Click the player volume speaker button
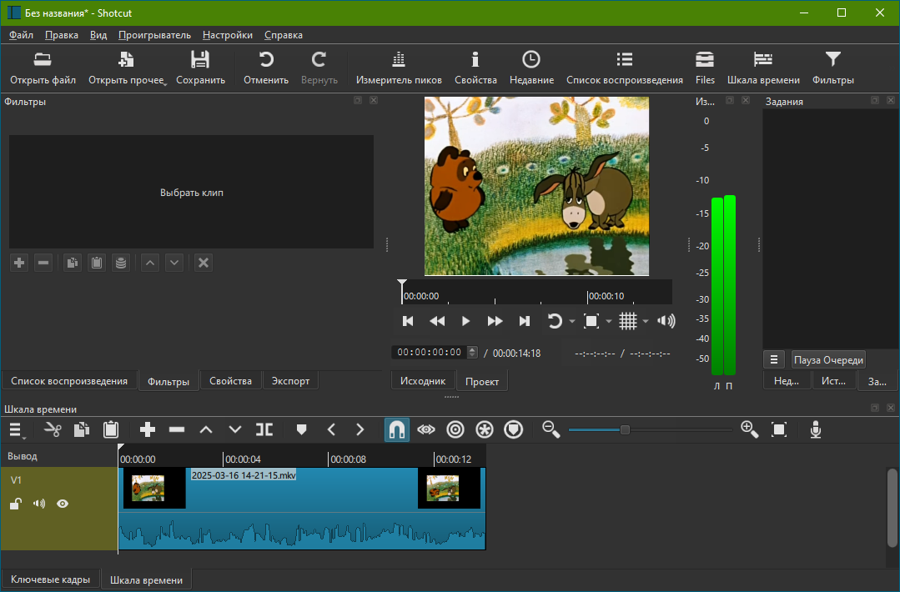900x592 pixels. [x=666, y=321]
